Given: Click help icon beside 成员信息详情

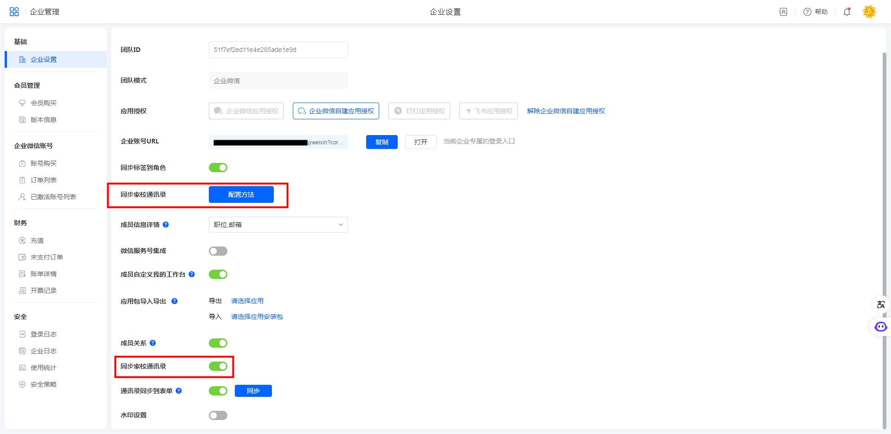Looking at the screenshot, I should tap(166, 225).
